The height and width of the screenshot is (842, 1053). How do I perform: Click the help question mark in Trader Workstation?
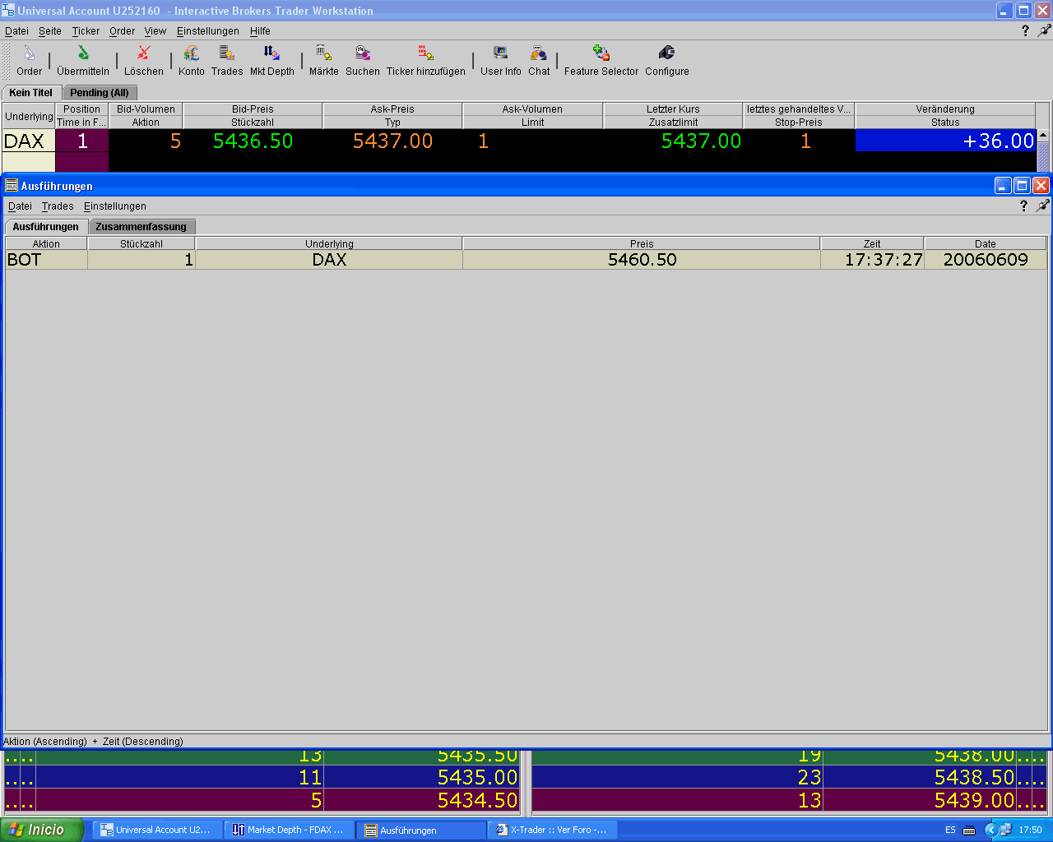tap(1025, 30)
